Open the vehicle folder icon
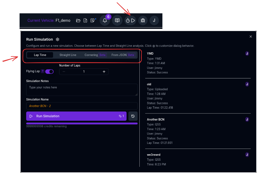This screenshot has width=259, height=175. 78,21
